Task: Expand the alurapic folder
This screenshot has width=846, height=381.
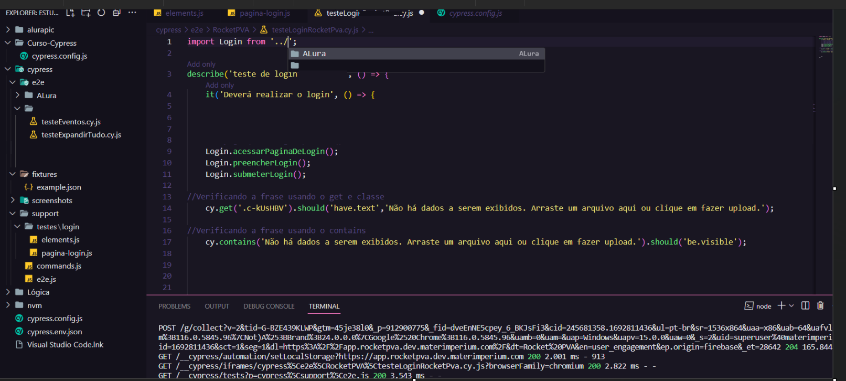Action: (8, 29)
